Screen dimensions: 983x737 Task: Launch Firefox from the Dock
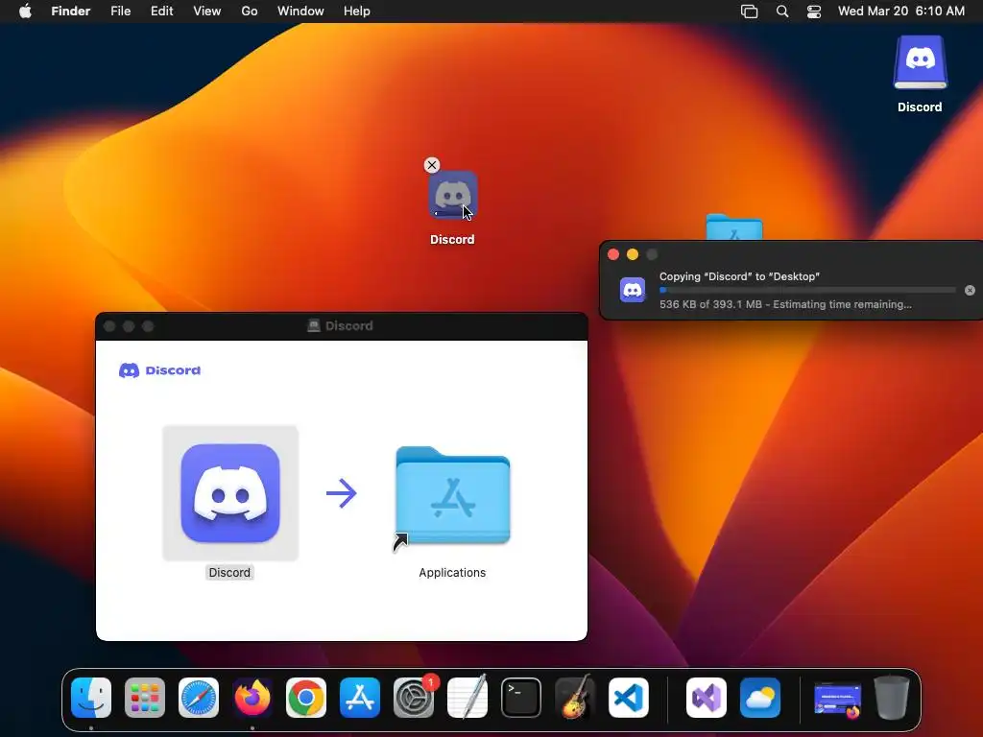(252, 698)
